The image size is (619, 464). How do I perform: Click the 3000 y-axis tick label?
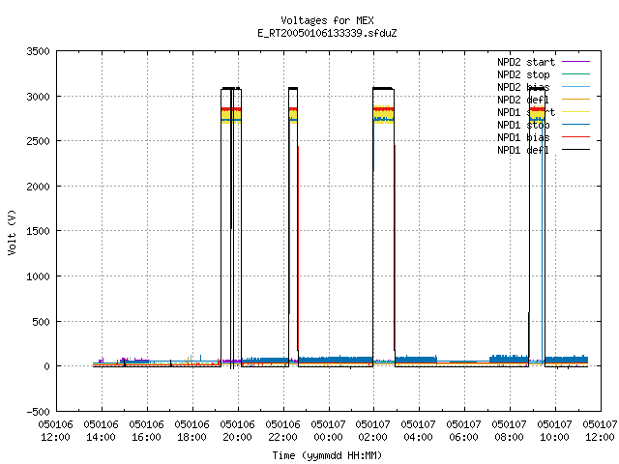tap(39, 97)
